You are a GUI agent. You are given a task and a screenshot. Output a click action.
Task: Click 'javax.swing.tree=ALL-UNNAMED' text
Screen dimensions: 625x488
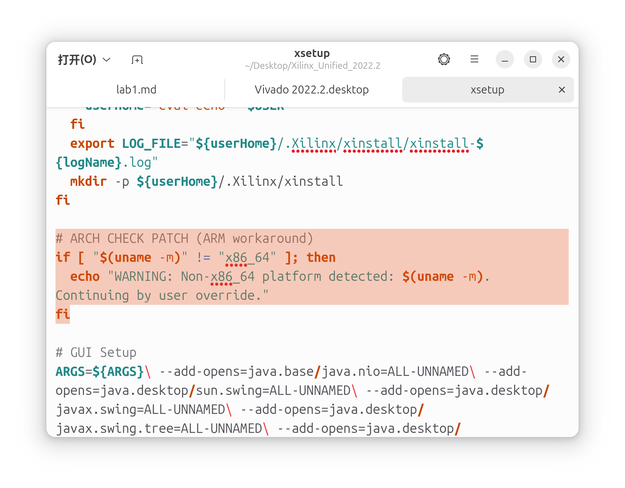click(x=159, y=429)
